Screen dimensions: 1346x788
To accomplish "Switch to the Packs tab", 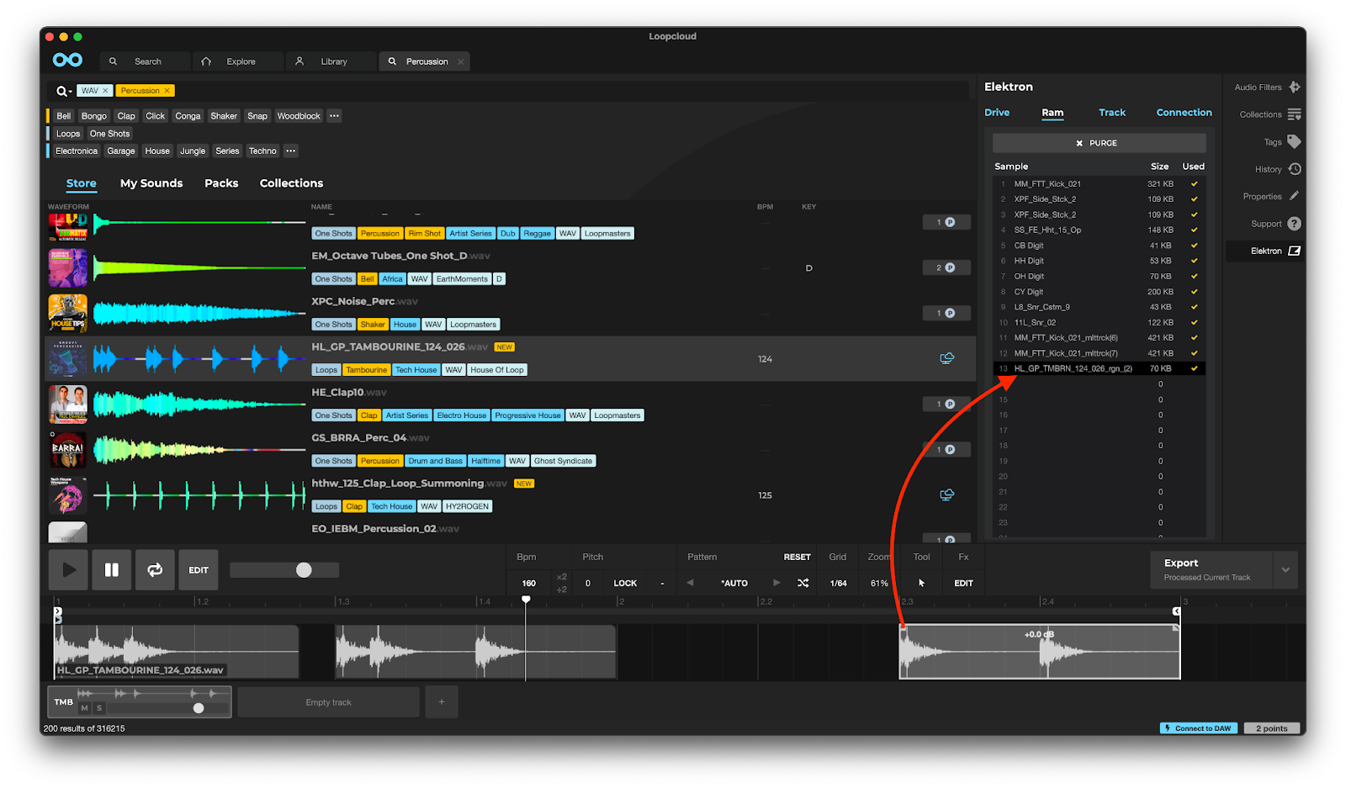I will click(221, 183).
